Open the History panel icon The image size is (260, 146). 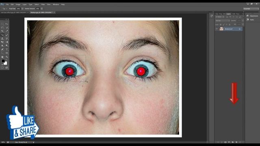(x=212, y=16)
